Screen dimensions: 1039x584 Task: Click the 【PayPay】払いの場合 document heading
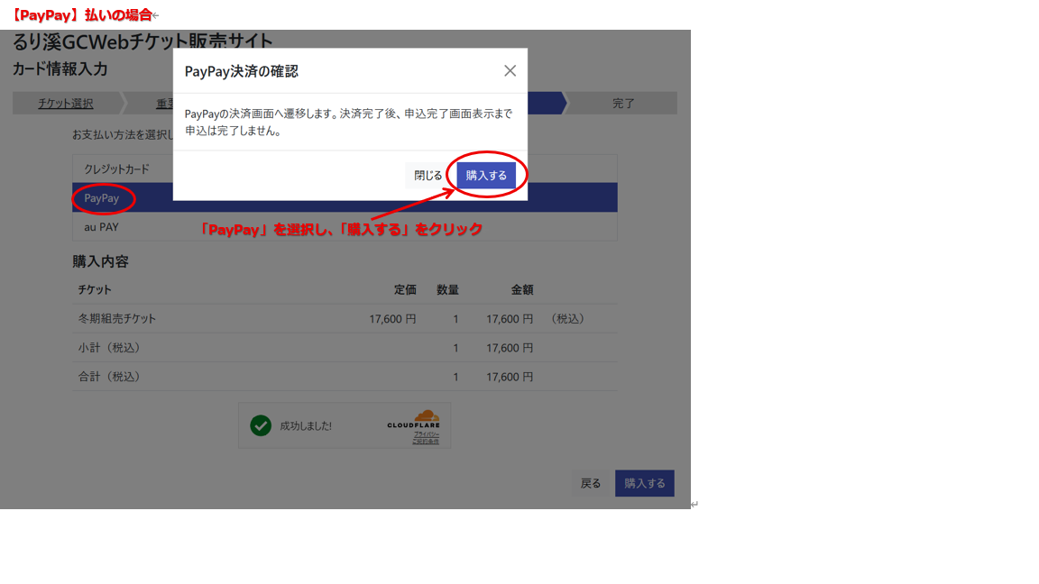(x=81, y=14)
